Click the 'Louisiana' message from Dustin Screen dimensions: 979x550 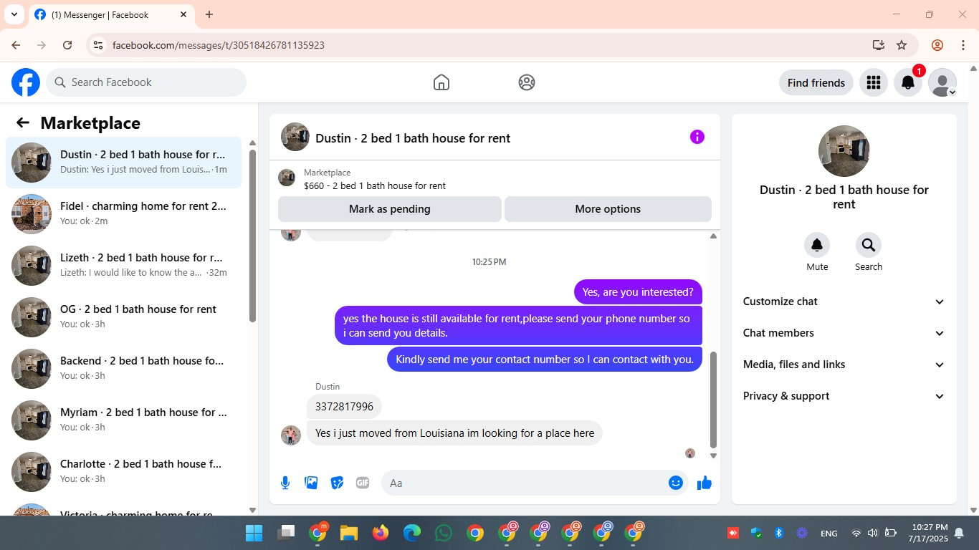click(454, 433)
